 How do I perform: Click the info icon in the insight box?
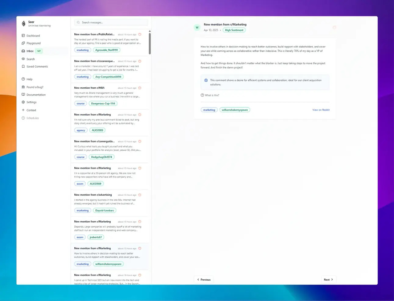point(206,80)
